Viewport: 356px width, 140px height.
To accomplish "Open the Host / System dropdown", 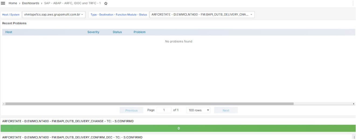I will click(x=54, y=15).
